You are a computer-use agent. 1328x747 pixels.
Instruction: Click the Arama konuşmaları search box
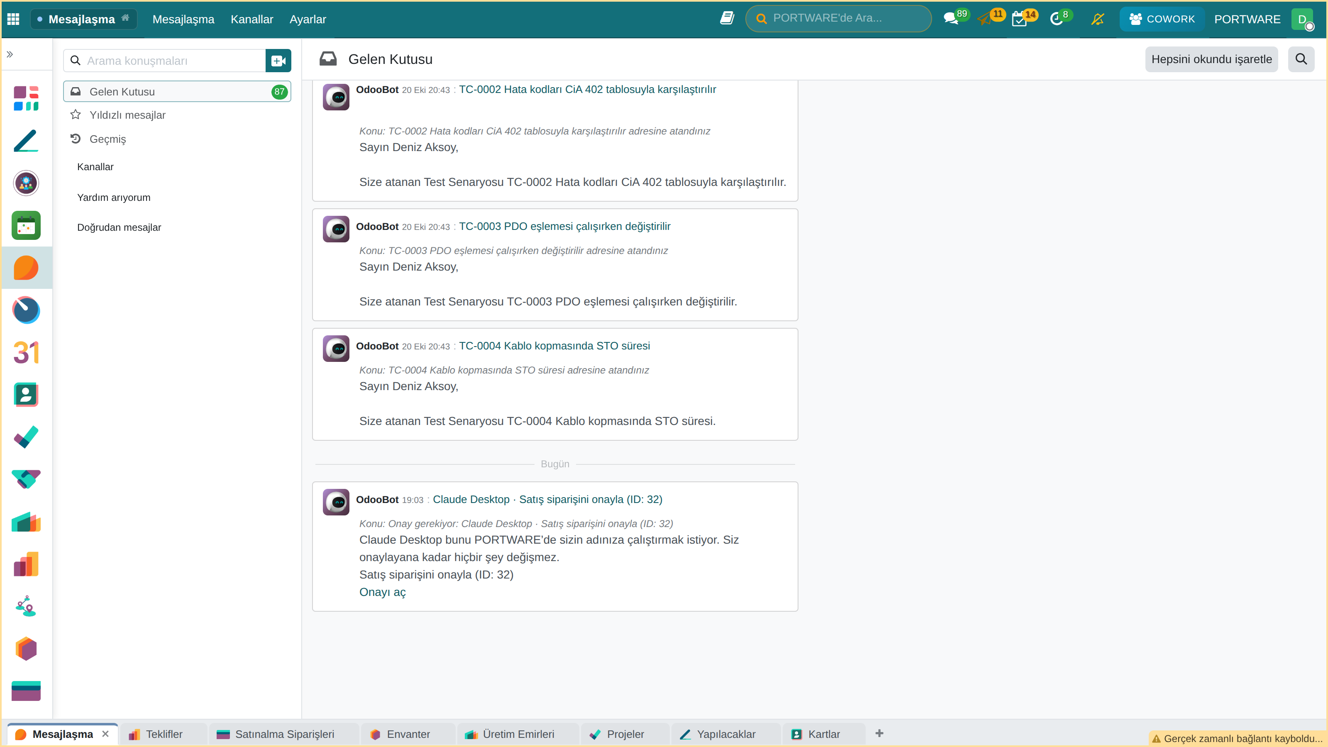point(164,61)
